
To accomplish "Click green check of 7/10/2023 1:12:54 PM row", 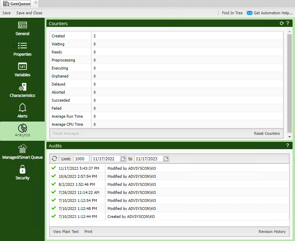I will (x=54, y=200).
